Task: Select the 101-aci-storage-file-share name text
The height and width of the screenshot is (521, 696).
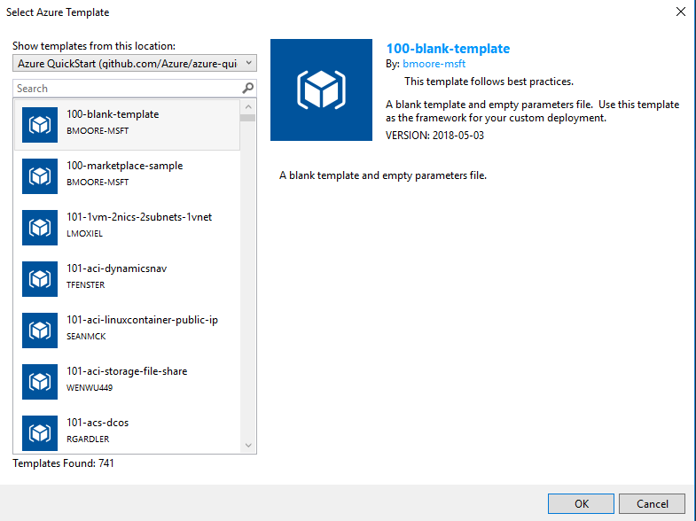Action: click(x=127, y=371)
